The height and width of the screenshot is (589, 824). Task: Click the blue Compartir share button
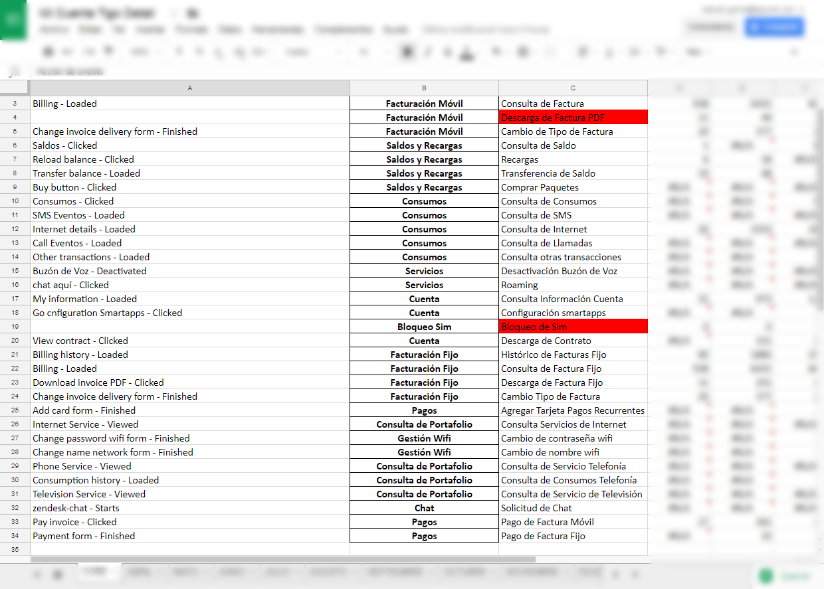pyautogui.click(x=774, y=27)
